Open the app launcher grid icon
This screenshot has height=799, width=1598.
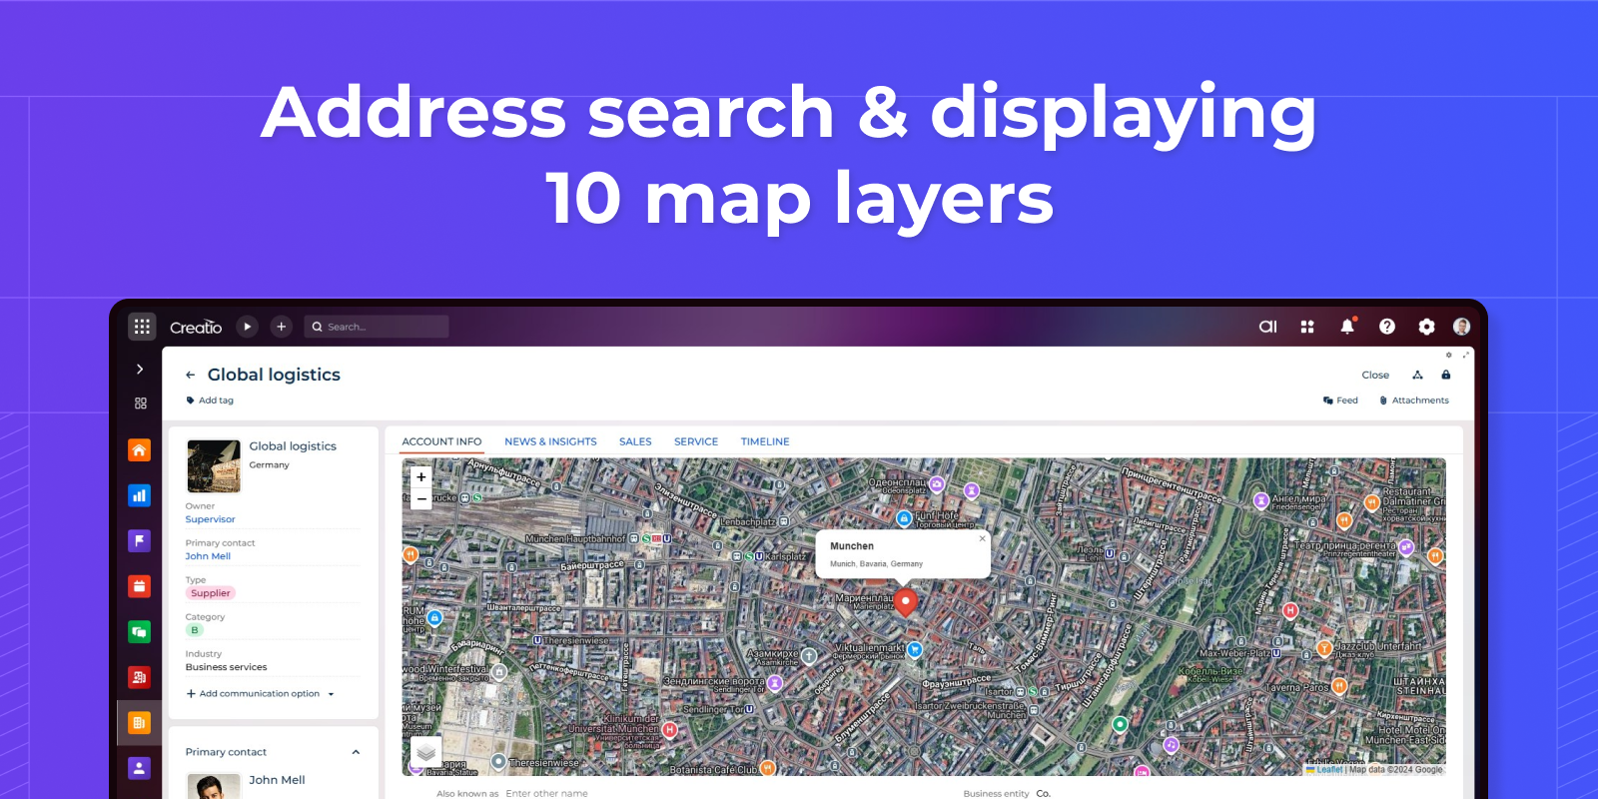142,327
